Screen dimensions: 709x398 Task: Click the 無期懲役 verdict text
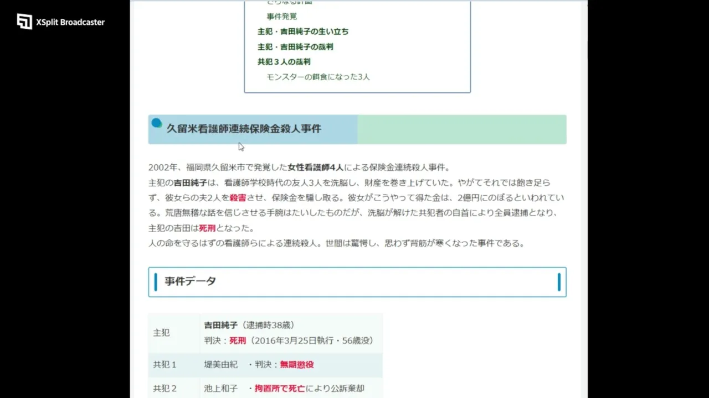click(x=297, y=365)
